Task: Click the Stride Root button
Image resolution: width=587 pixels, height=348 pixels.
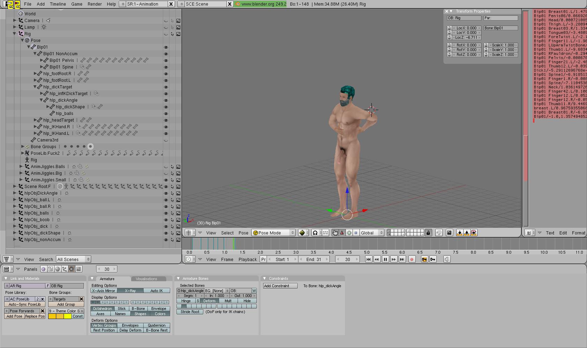Action: click(x=190, y=312)
